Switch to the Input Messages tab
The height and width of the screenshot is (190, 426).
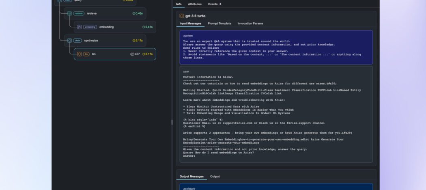tap(190, 24)
